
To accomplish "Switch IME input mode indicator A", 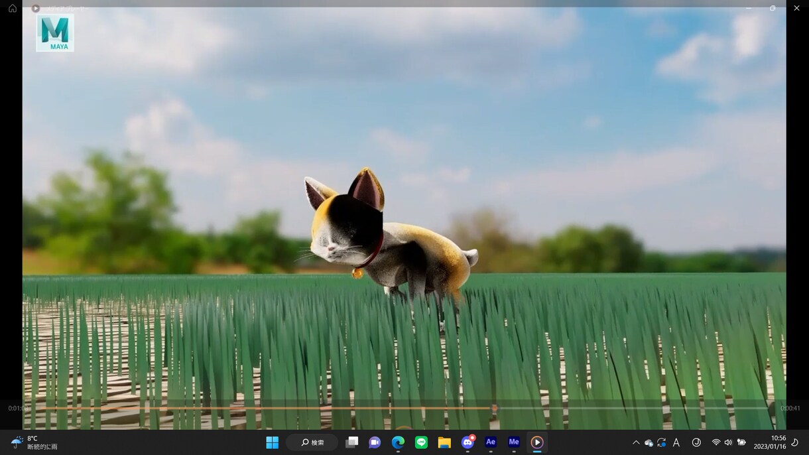I will coord(676,442).
